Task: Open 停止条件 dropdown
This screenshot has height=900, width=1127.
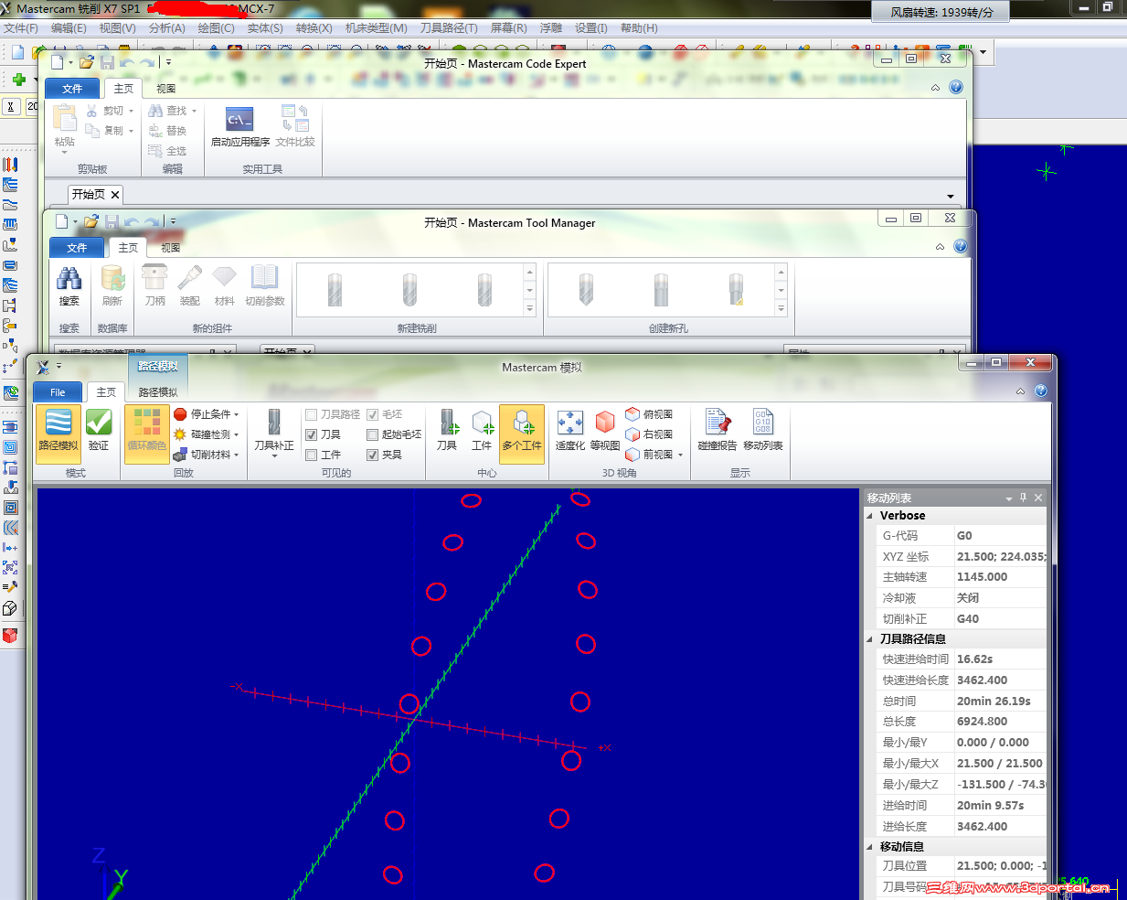Action: coord(207,414)
